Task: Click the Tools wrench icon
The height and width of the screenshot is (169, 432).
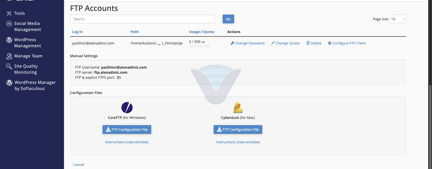Action: (x=9, y=13)
